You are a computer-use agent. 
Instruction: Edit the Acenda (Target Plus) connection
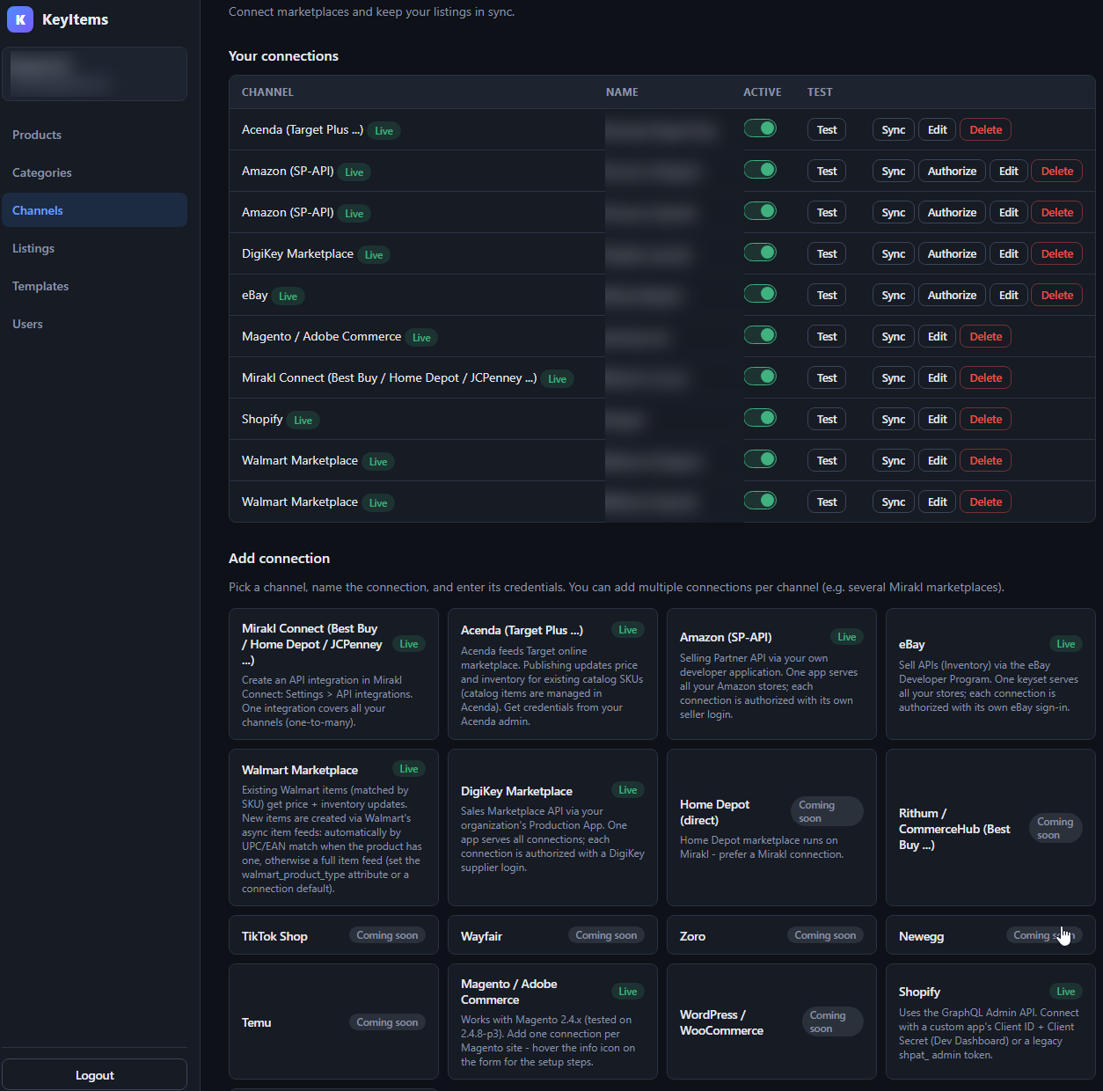click(x=938, y=129)
